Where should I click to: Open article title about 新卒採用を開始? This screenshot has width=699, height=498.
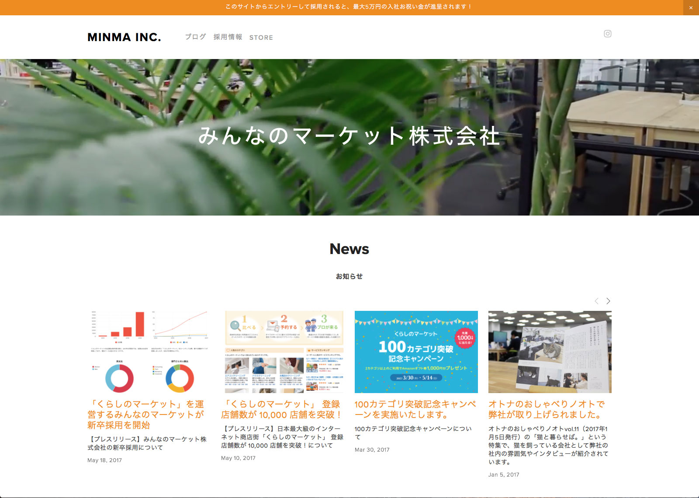point(146,414)
